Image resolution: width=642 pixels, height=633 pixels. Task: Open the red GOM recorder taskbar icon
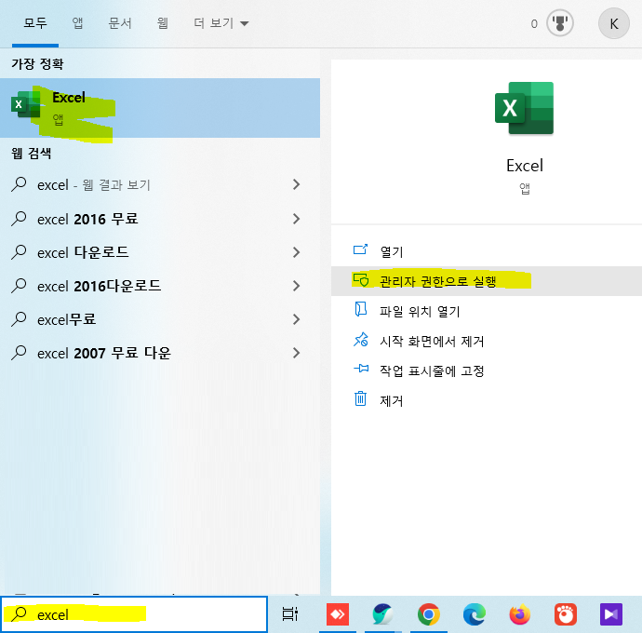click(566, 614)
